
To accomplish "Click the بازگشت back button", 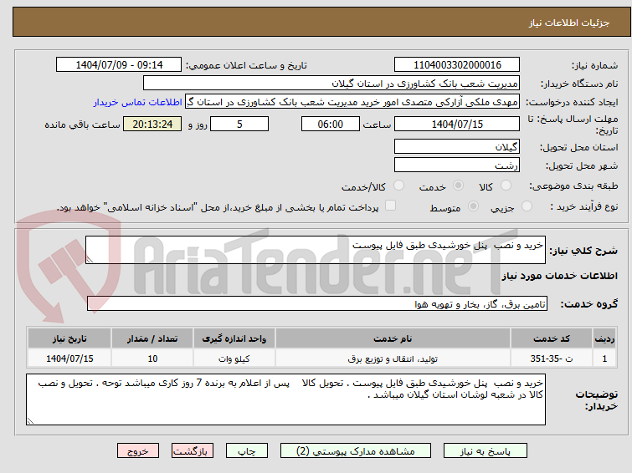I will pyautogui.click(x=193, y=451).
